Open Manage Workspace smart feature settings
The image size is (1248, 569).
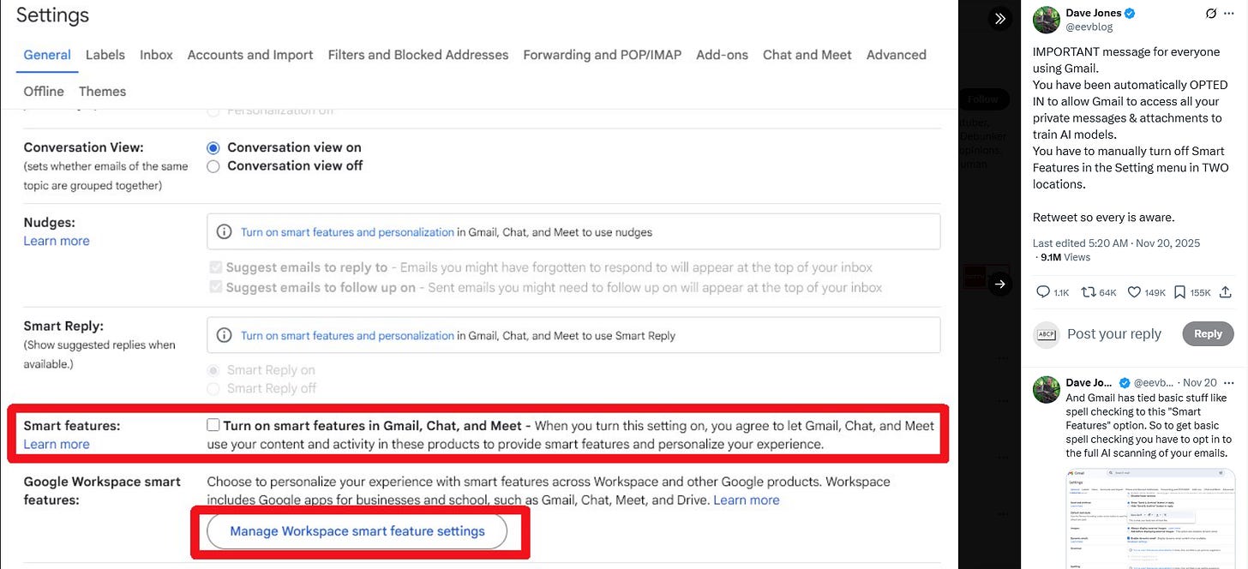coord(357,531)
